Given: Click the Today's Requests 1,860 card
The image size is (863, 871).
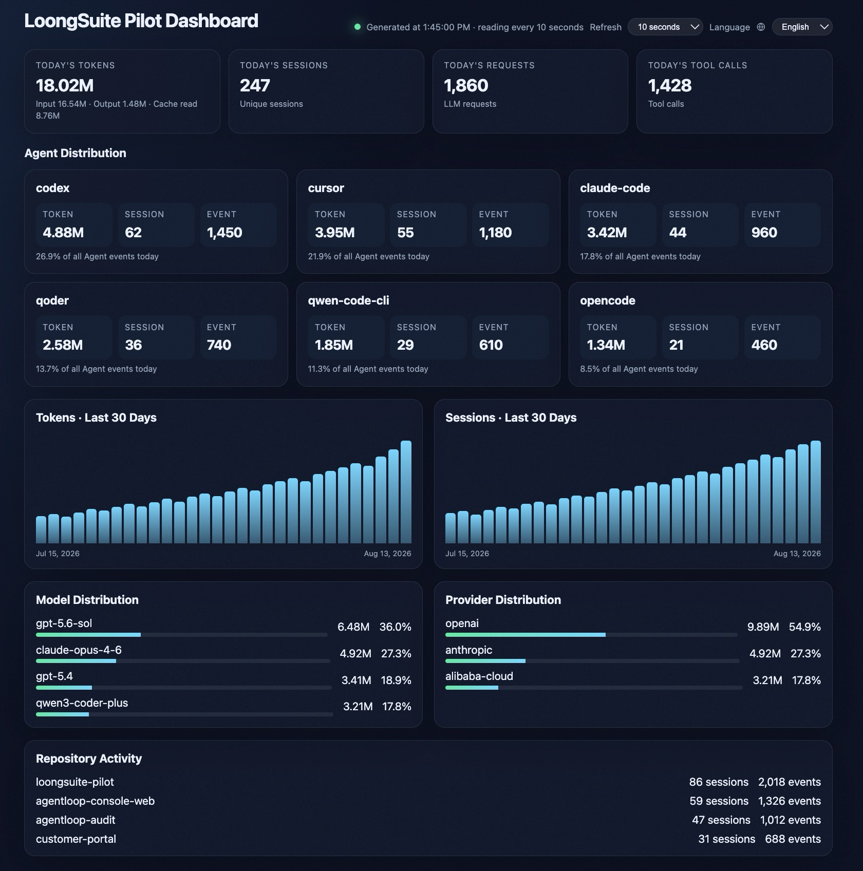Looking at the screenshot, I should 530,91.
